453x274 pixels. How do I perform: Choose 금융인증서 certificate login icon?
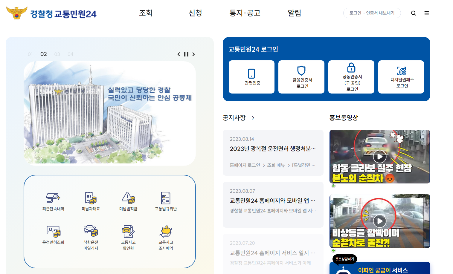pyautogui.click(x=301, y=77)
